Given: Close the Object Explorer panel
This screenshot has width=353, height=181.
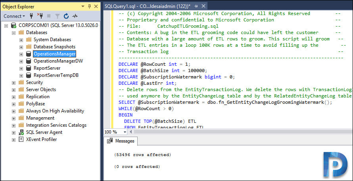Looking at the screenshot, I should tap(96, 6).
